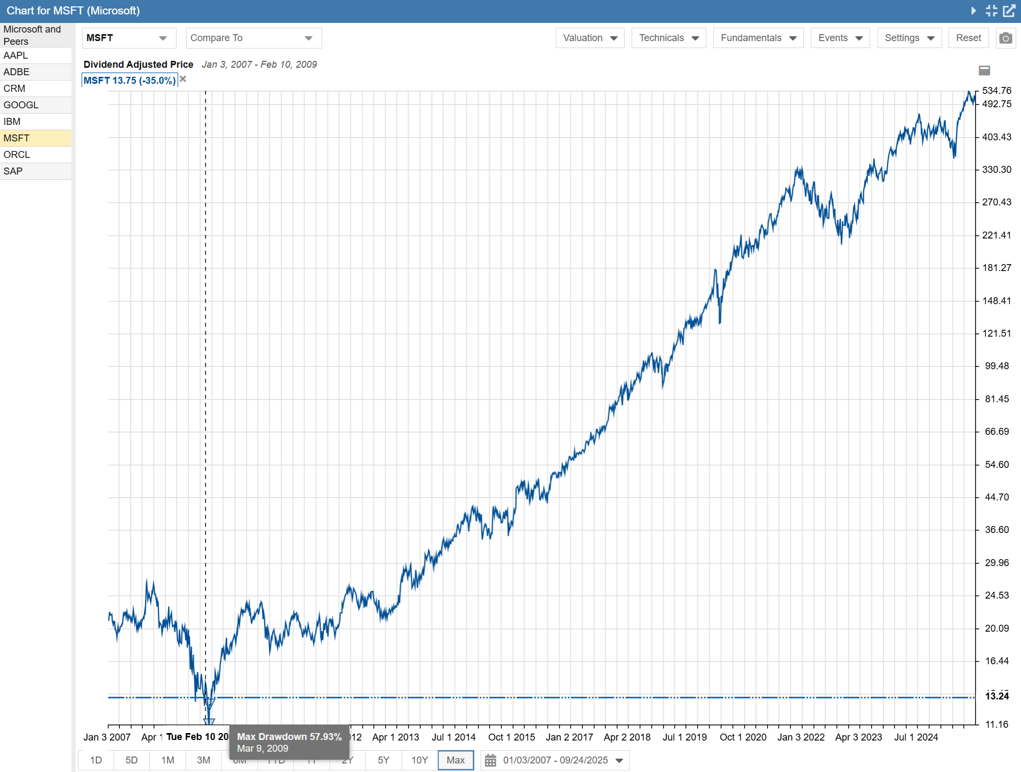
Task: Open the calendar date picker icon
Action: coord(490,760)
